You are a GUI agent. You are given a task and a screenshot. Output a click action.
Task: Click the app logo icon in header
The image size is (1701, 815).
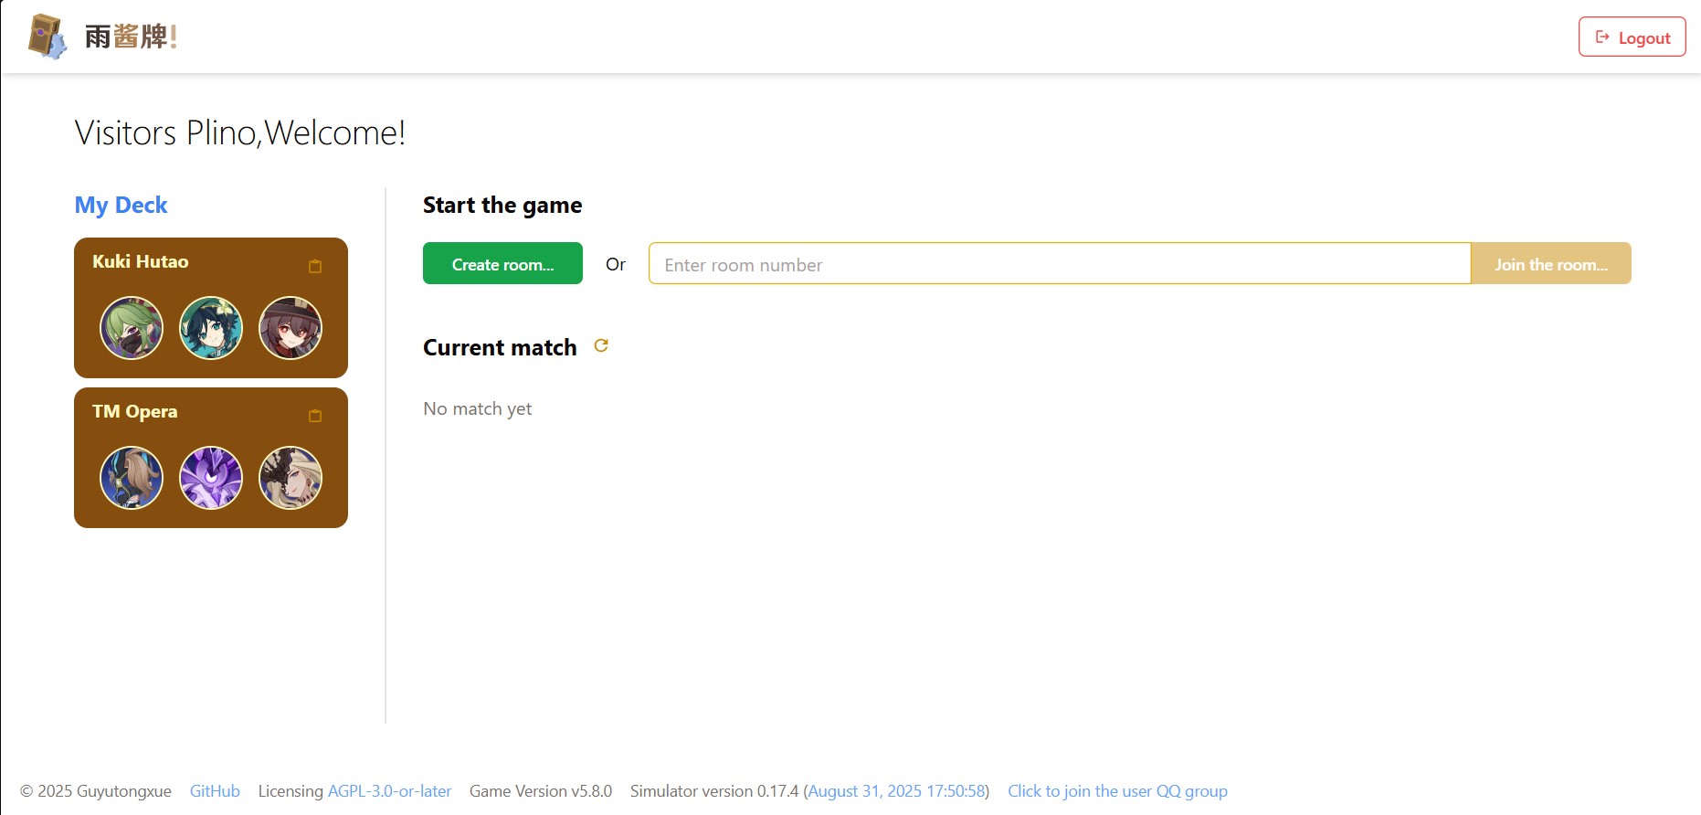click(x=48, y=37)
